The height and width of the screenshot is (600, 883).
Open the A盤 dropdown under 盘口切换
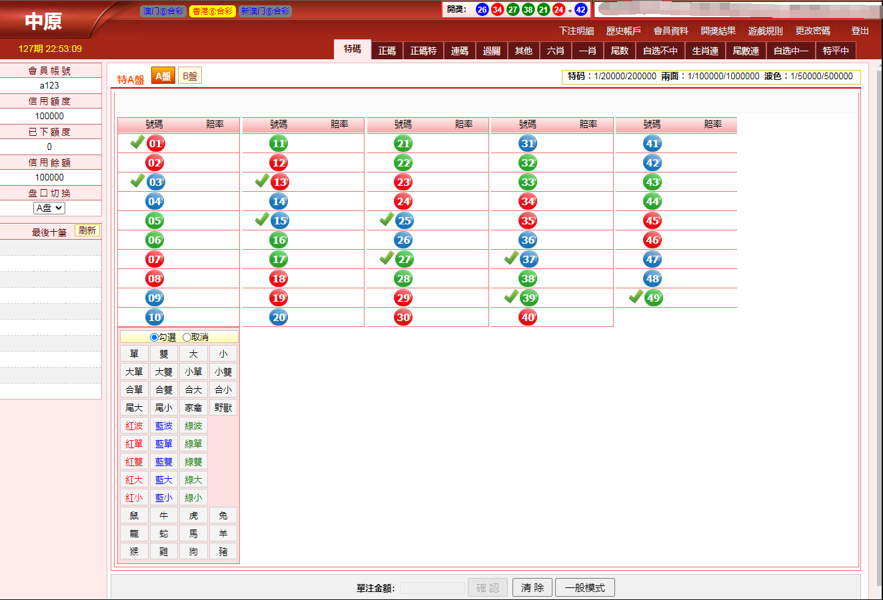[x=49, y=208]
